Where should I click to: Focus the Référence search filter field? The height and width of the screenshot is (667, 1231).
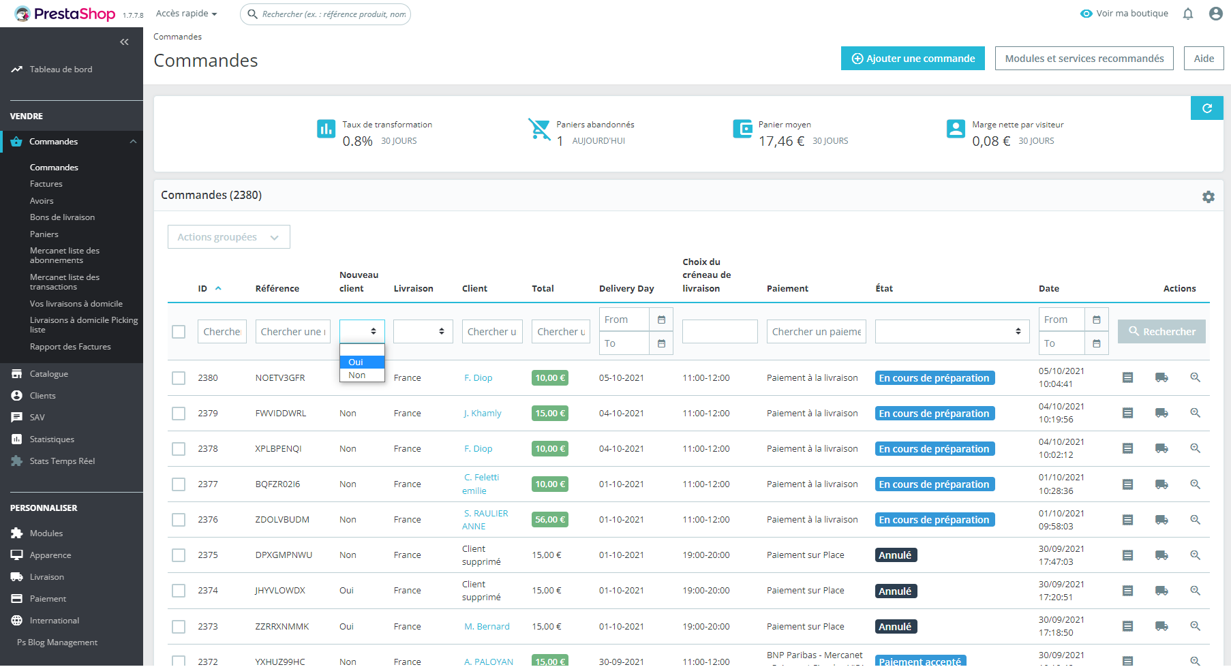tap(293, 332)
